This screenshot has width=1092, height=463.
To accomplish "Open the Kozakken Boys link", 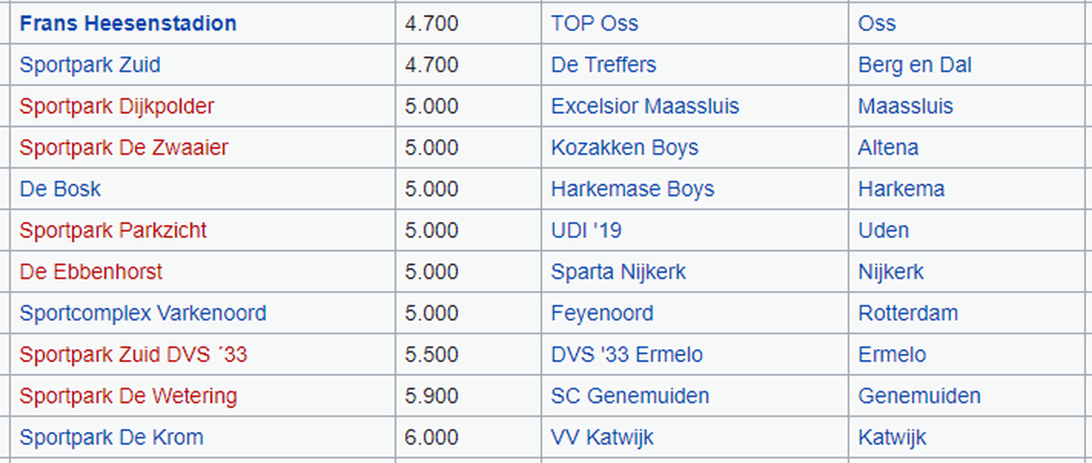I will click(624, 148).
